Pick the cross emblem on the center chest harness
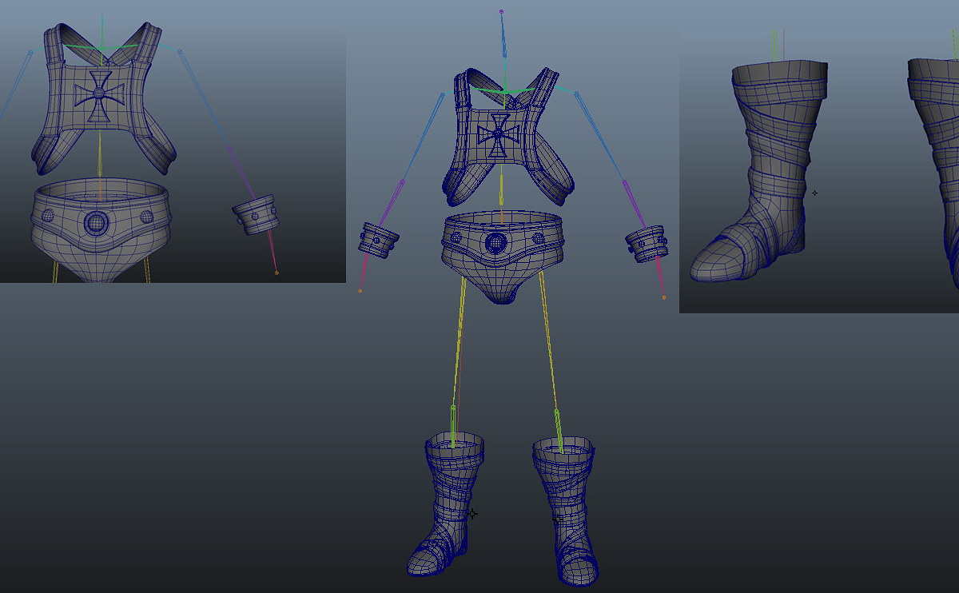 (x=497, y=135)
